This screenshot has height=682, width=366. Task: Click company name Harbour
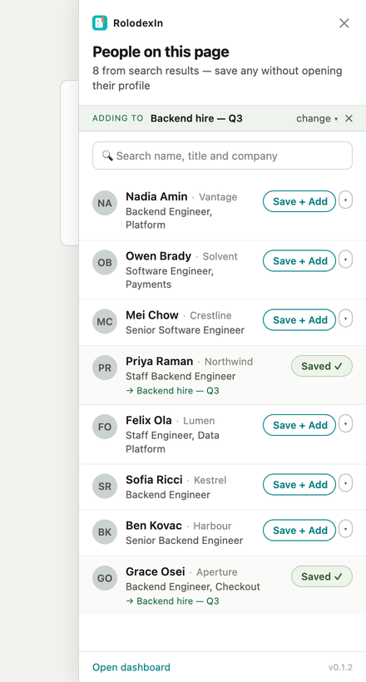click(212, 526)
